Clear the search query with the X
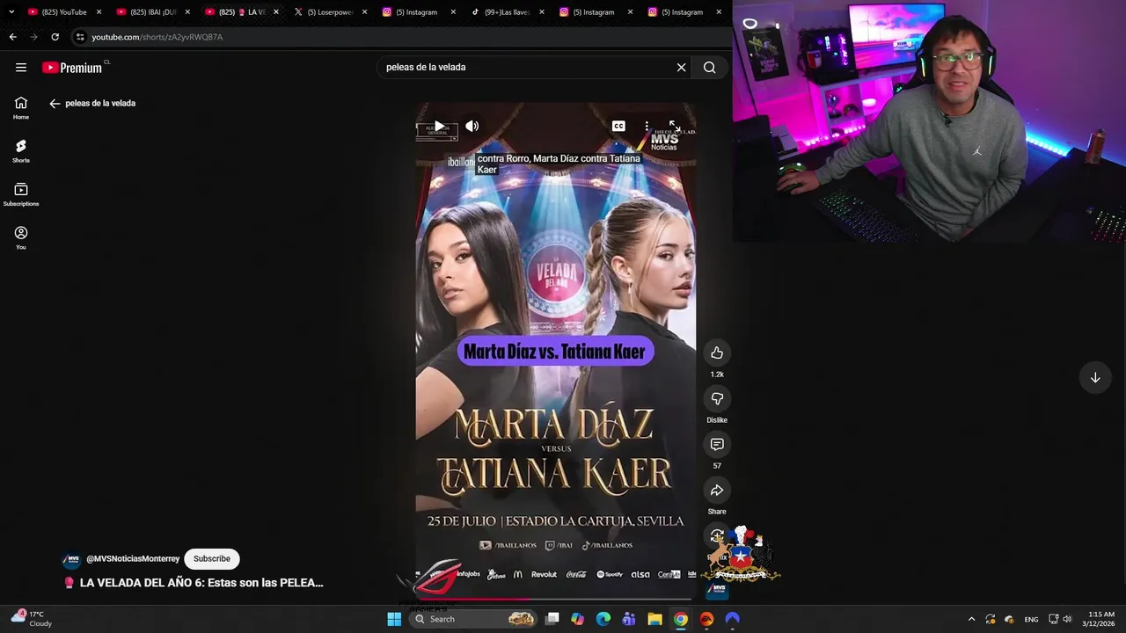Screen dimensions: 1126x633 681,68
